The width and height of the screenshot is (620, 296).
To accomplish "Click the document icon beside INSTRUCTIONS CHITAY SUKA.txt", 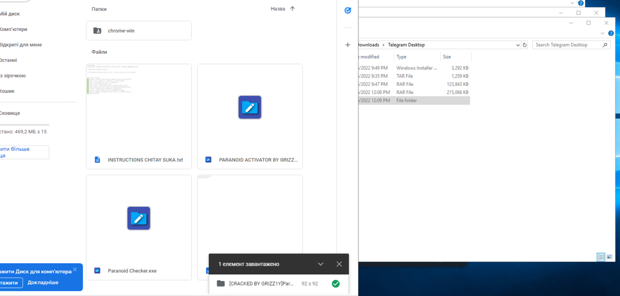I will pos(98,160).
